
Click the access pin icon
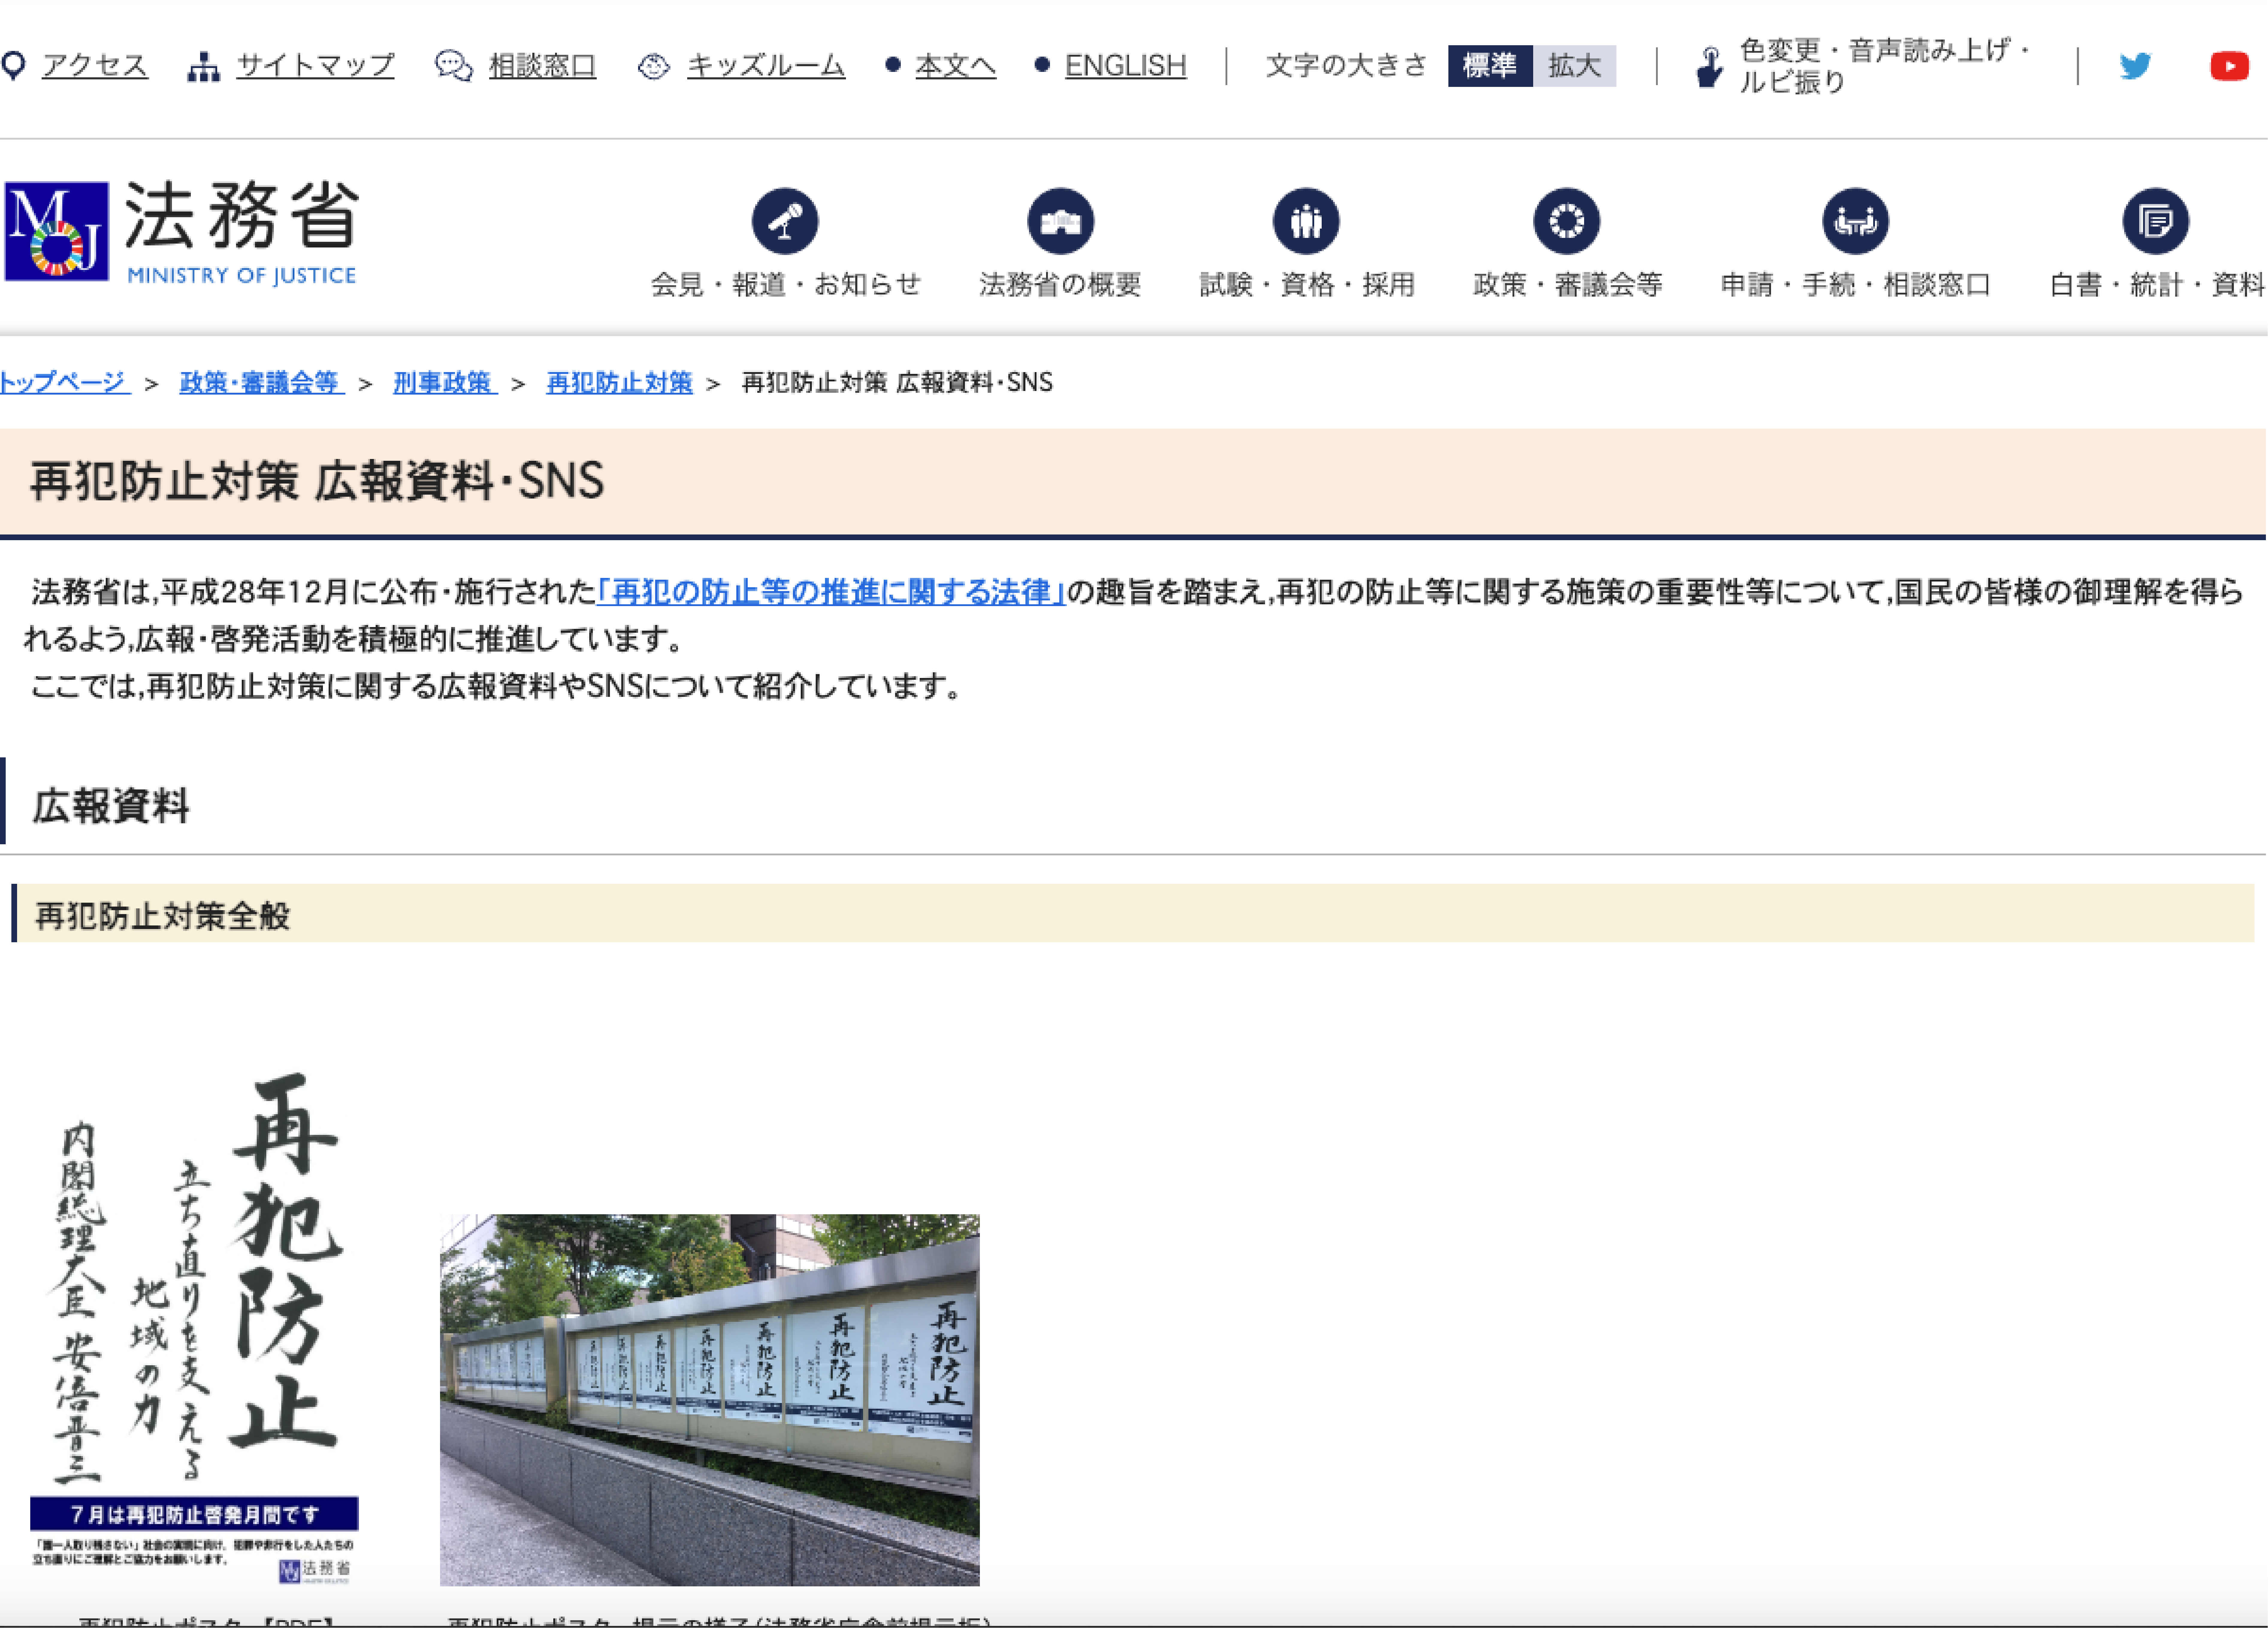click(x=13, y=66)
